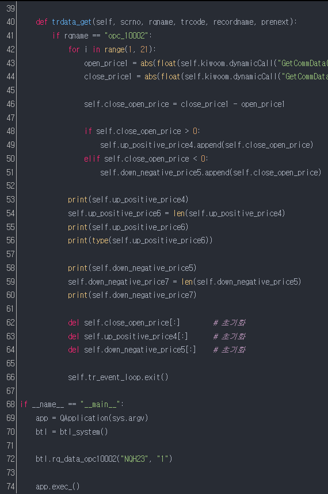Click del self.down_negative_price5[:] on line 64

(x=132, y=350)
